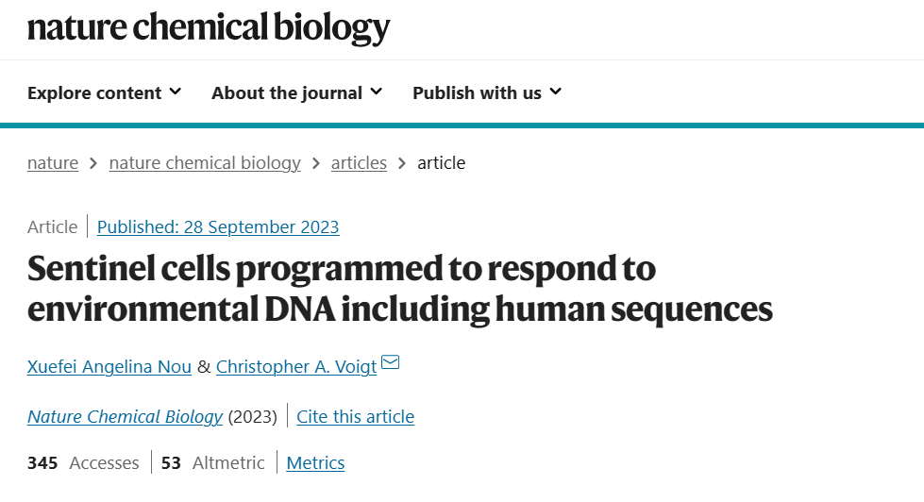Click the chevron after the nature breadcrumb
Screen dimensions: 924x502
[x=93, y=163]
